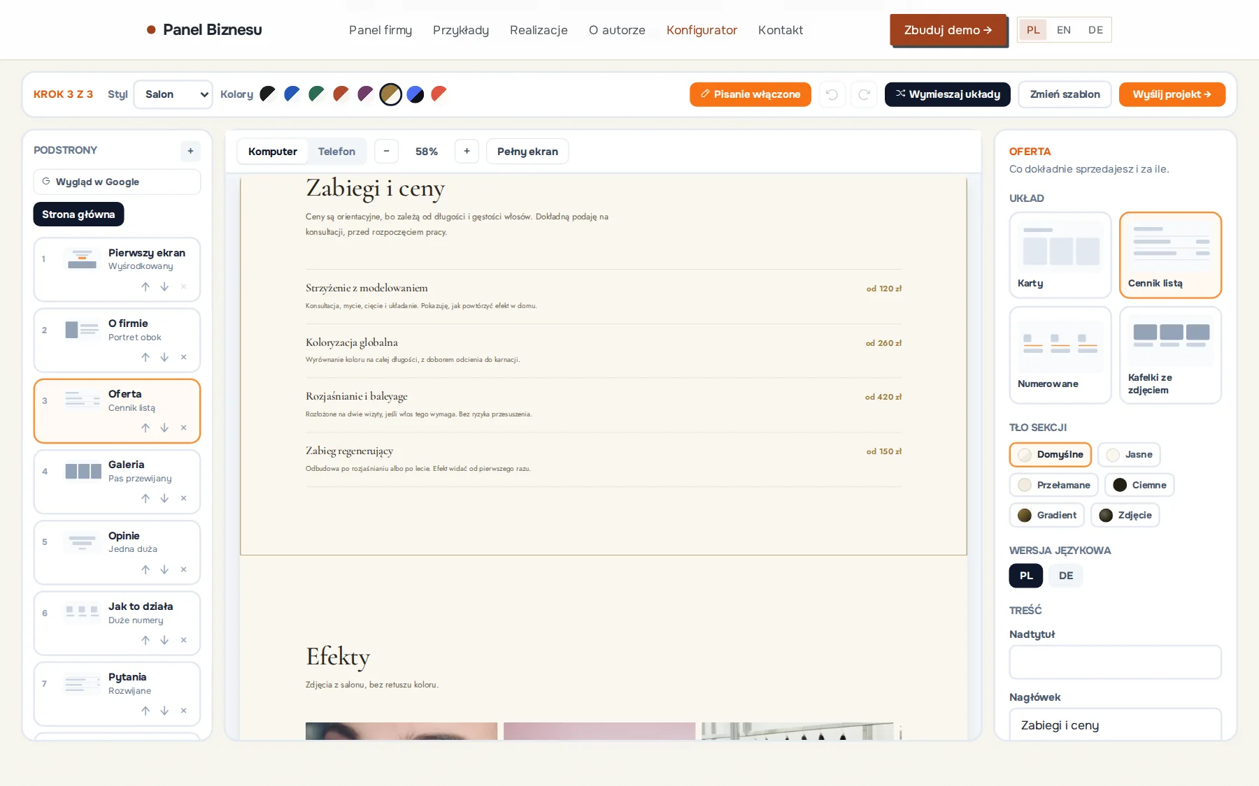The height and width of the screenshot is (786, 1259).
Task: Go to Realizacje in the navigation
Action: 539,30
